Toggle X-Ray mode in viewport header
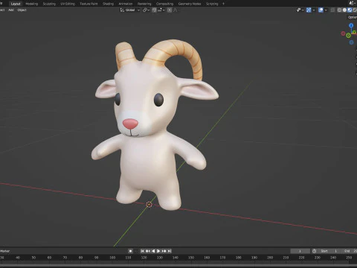Screen dimensions: 357x268 click(x=332, y=10)
